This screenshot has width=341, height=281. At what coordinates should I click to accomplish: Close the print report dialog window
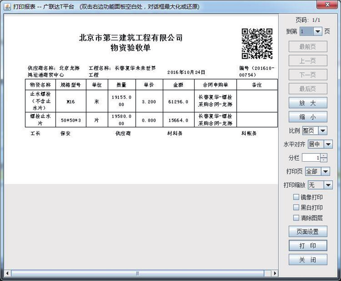(x=327, y=5)
